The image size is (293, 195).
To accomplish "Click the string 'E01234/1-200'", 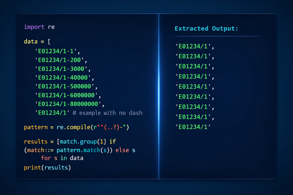I will (59, 60).
